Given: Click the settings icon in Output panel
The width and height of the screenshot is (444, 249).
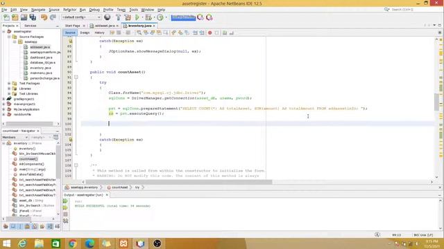Looking at the screenshot, I should click(x=65, y=221).
